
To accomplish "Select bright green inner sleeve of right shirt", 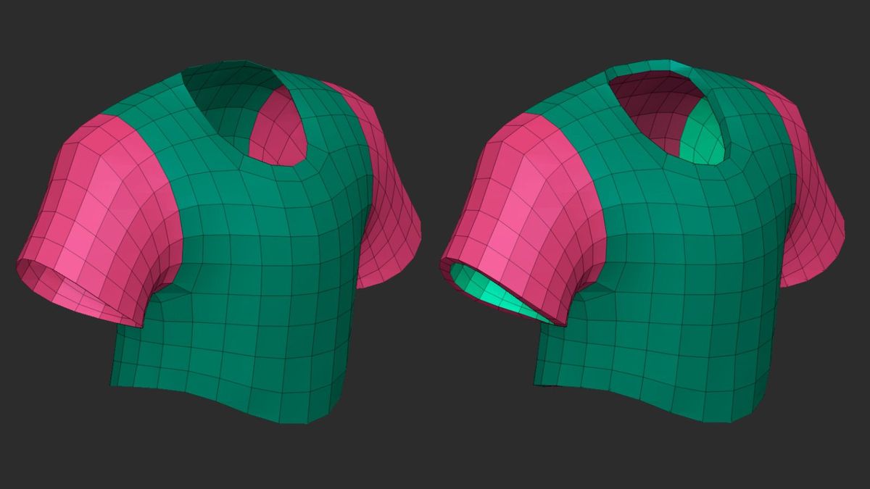I will (x=497, y=293).
